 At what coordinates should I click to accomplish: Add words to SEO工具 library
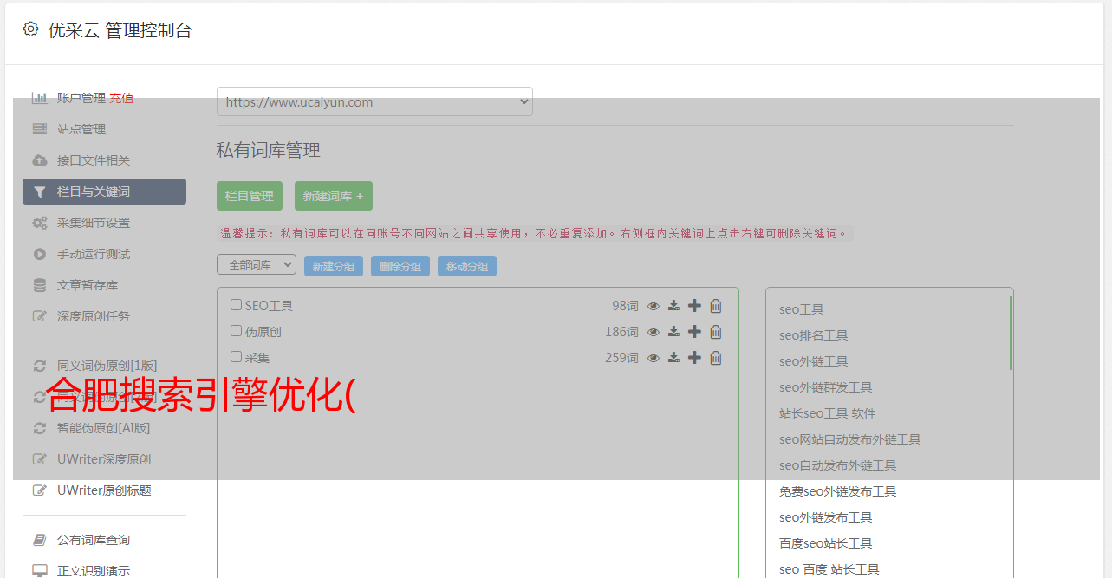pyautogui.click(x=694, y=306)
